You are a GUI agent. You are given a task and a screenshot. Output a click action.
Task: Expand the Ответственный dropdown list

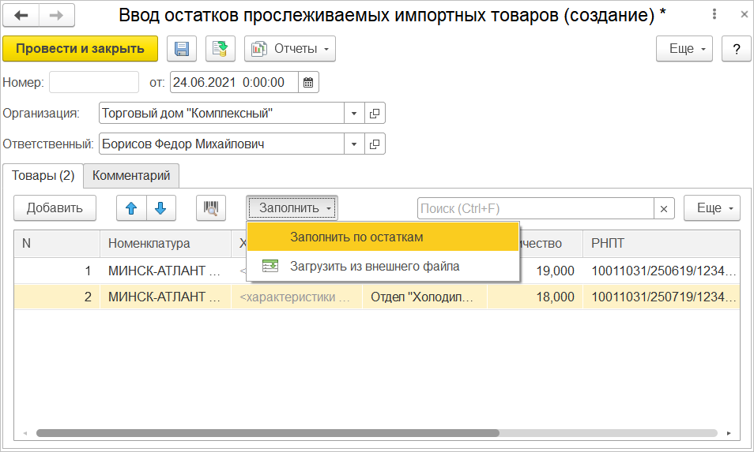pos(354,144)
